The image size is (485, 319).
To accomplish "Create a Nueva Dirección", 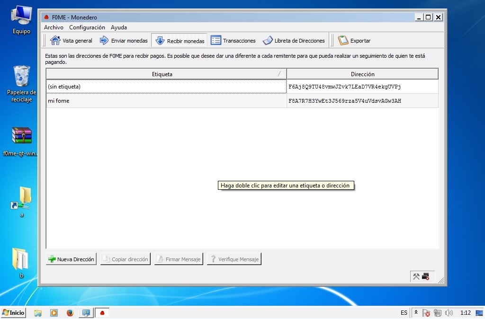I will click(71, 259).
